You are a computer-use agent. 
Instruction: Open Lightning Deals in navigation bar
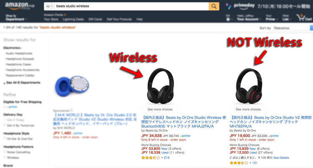click(73, 19)
